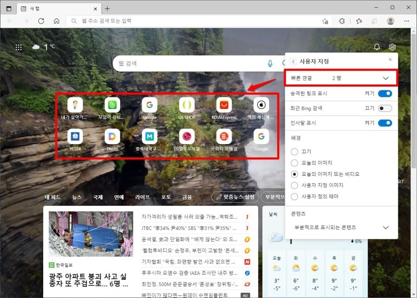The width and height of the screenshot is (417, 298).
Task: Open the YES24 quick link
Action: point(75,140)
